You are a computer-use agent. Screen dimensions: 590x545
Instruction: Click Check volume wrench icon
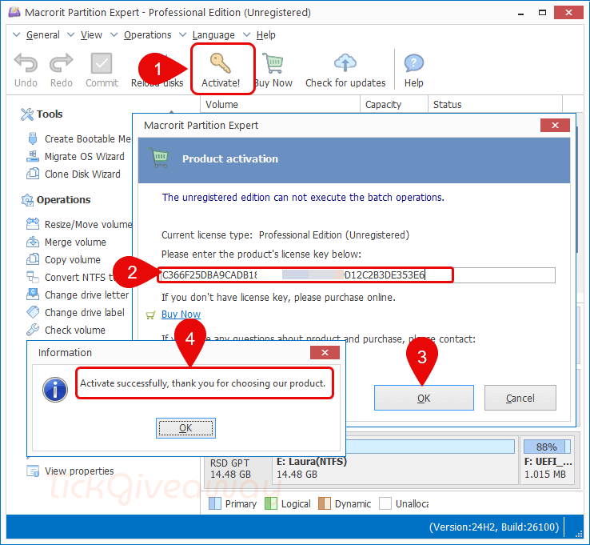(33, 330)
